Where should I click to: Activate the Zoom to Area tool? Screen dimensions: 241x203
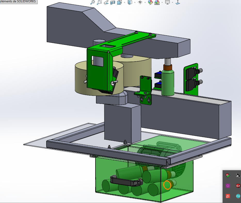pos(99,2)
